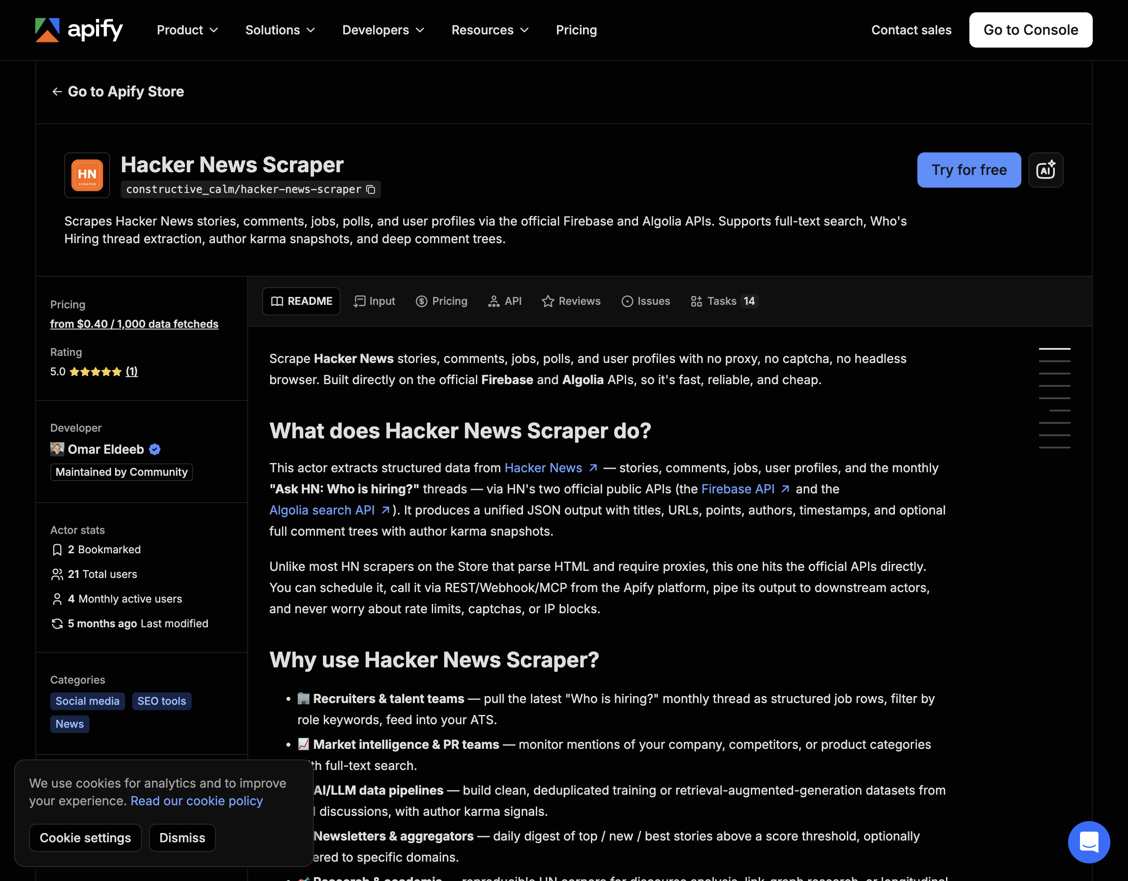Click the Apify logo
The image size is (1128, 881).
(x=78, y=30)
